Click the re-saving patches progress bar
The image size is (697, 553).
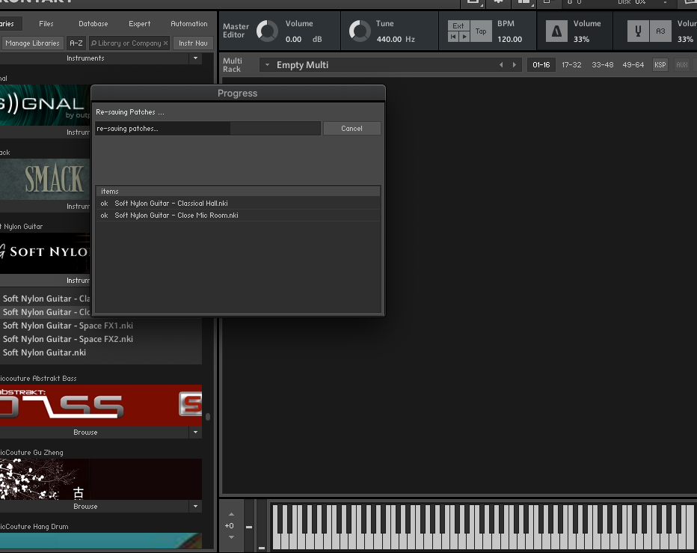point(208,129)
